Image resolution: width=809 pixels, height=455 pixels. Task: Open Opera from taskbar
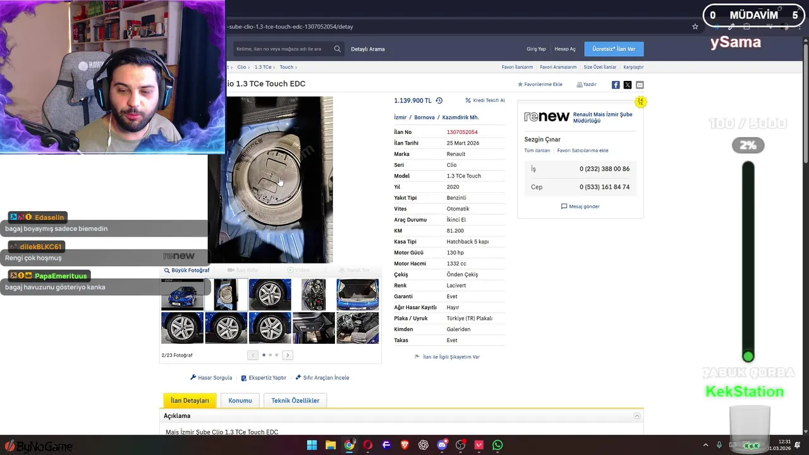pos(368,445)
